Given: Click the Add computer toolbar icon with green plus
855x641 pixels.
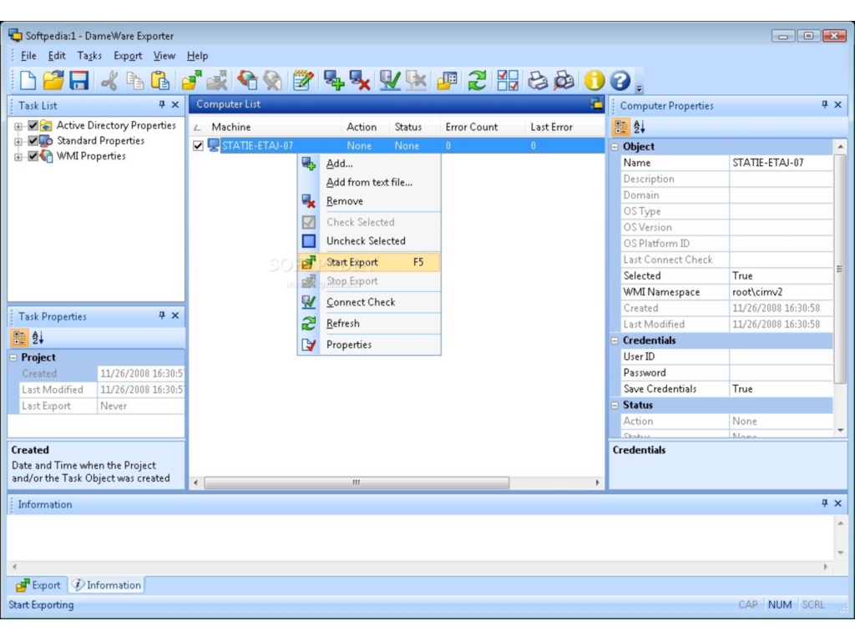Looking at the screenshot, I should pos(334,81).
